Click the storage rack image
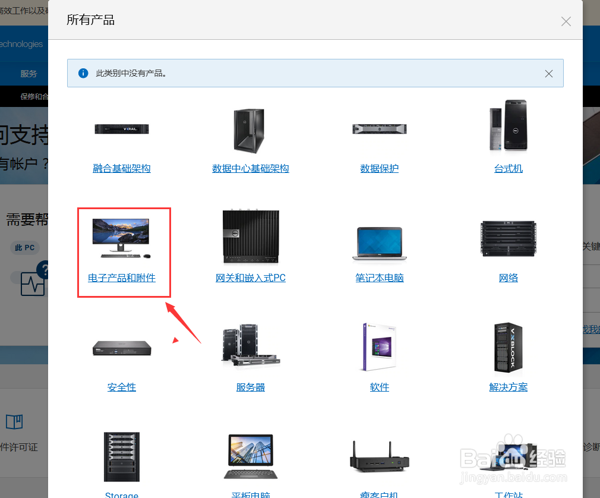The height and width of the screenshot is (498, 600). click(x=122, y=456)
